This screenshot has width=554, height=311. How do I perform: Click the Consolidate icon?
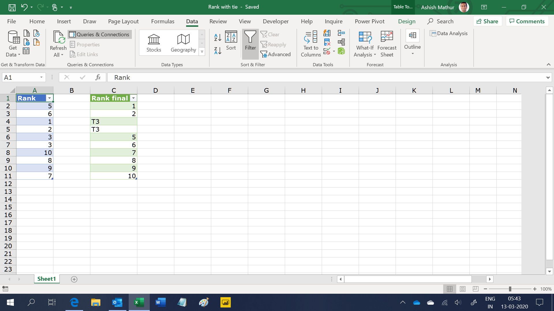tap(341, 33)
